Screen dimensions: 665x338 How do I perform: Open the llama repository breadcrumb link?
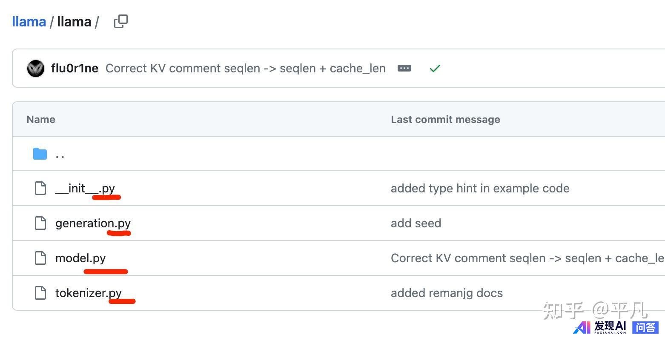tap(29, 22)
